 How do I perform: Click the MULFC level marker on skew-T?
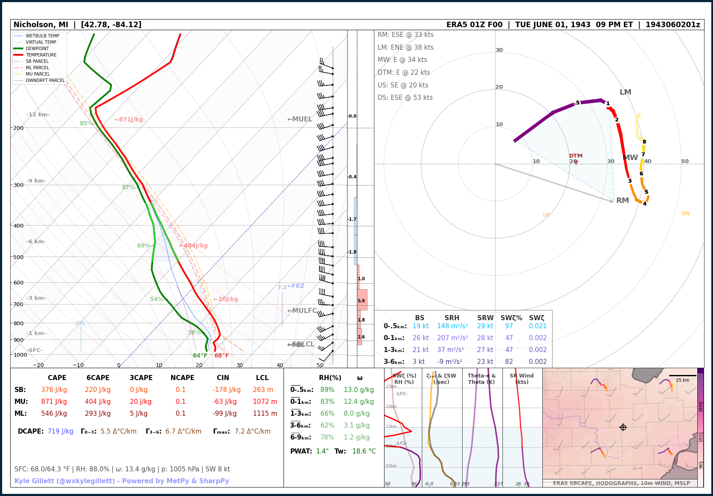302,311
